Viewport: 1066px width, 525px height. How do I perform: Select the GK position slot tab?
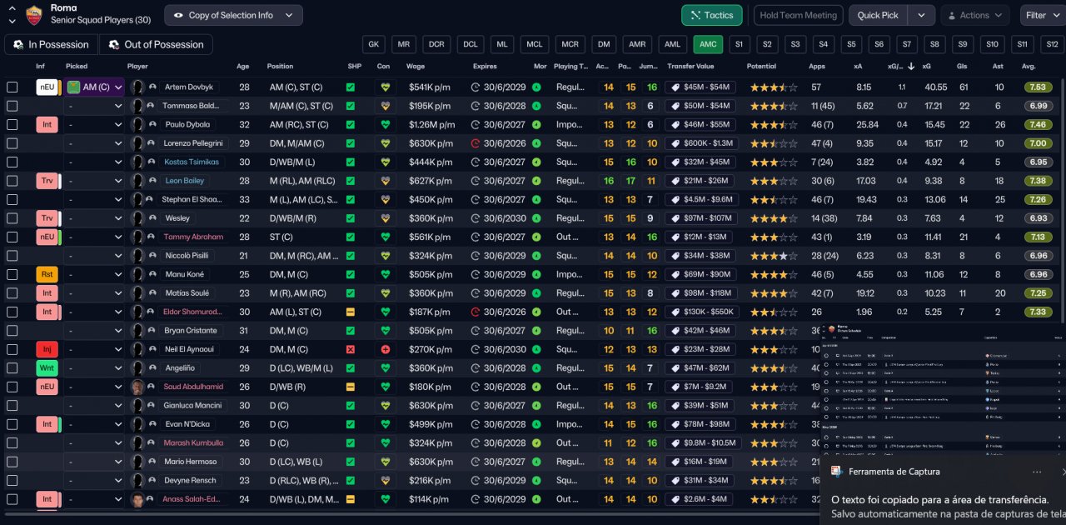[x=374, y=44]
